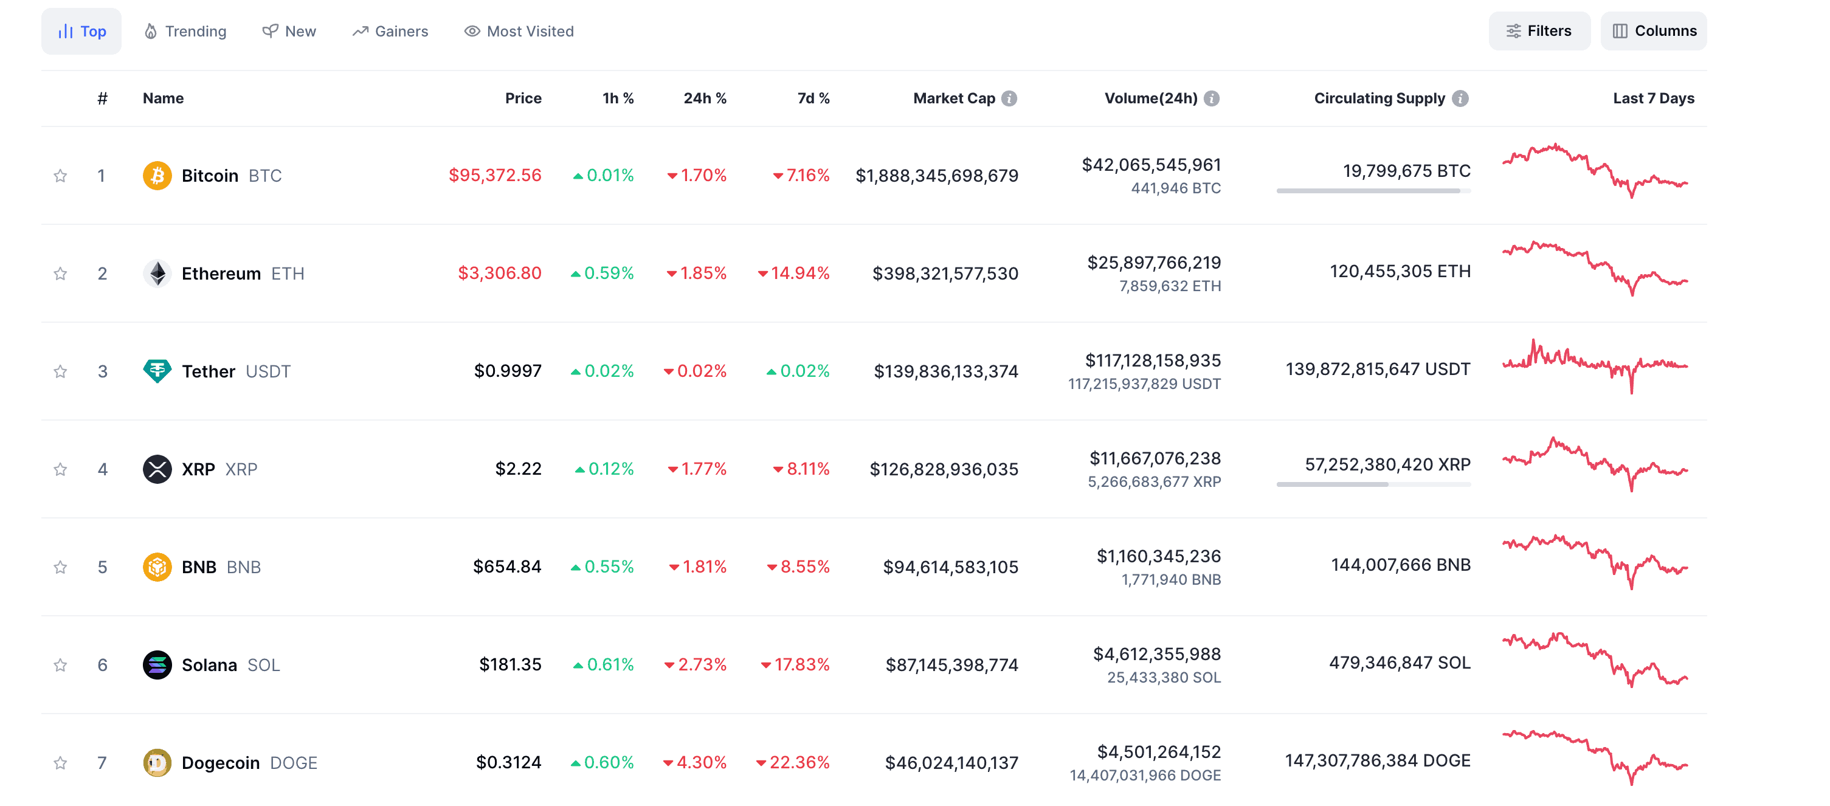Click the BNB logo icon
Viewport: 1830px width, 806px height.
pos(157,567)
